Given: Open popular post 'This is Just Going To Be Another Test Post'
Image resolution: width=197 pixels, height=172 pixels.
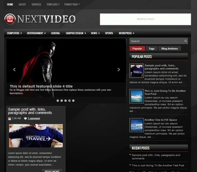Looking at the screenshot, I should 165,92.
